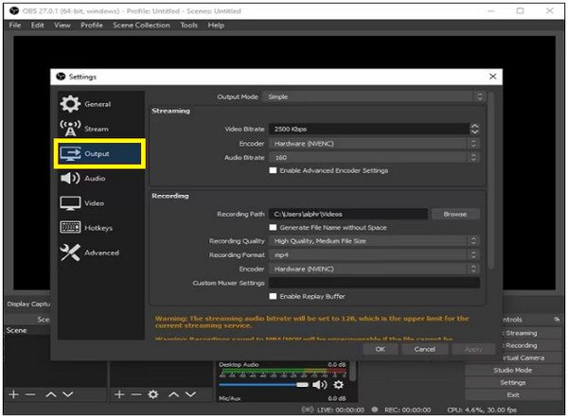Click Apply in the Settings dialog
Image resolution: width=568 pixels, height=418 pixels.
tap(473, 349)
